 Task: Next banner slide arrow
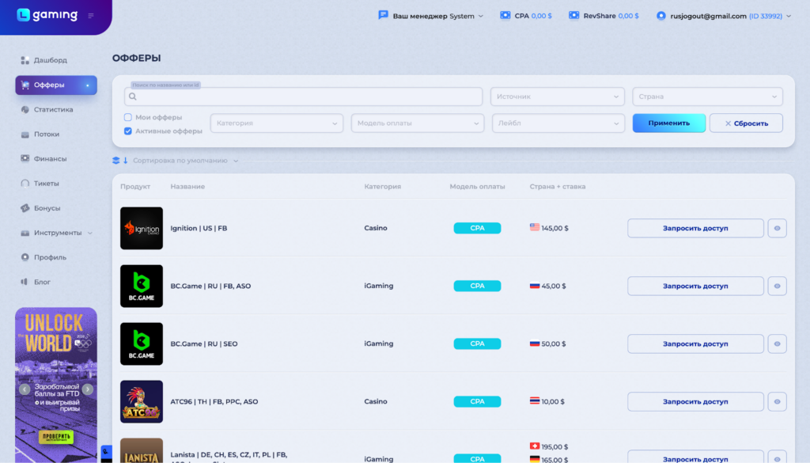[x=88, y=389]
